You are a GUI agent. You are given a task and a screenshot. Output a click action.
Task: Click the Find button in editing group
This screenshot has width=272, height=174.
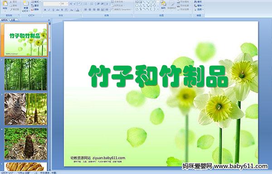point(198,2)
